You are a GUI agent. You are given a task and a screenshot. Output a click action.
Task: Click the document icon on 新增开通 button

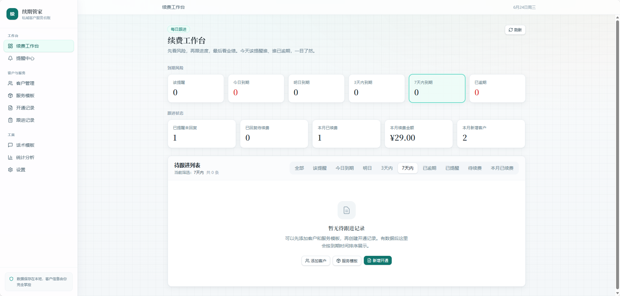tap(369, 260)
